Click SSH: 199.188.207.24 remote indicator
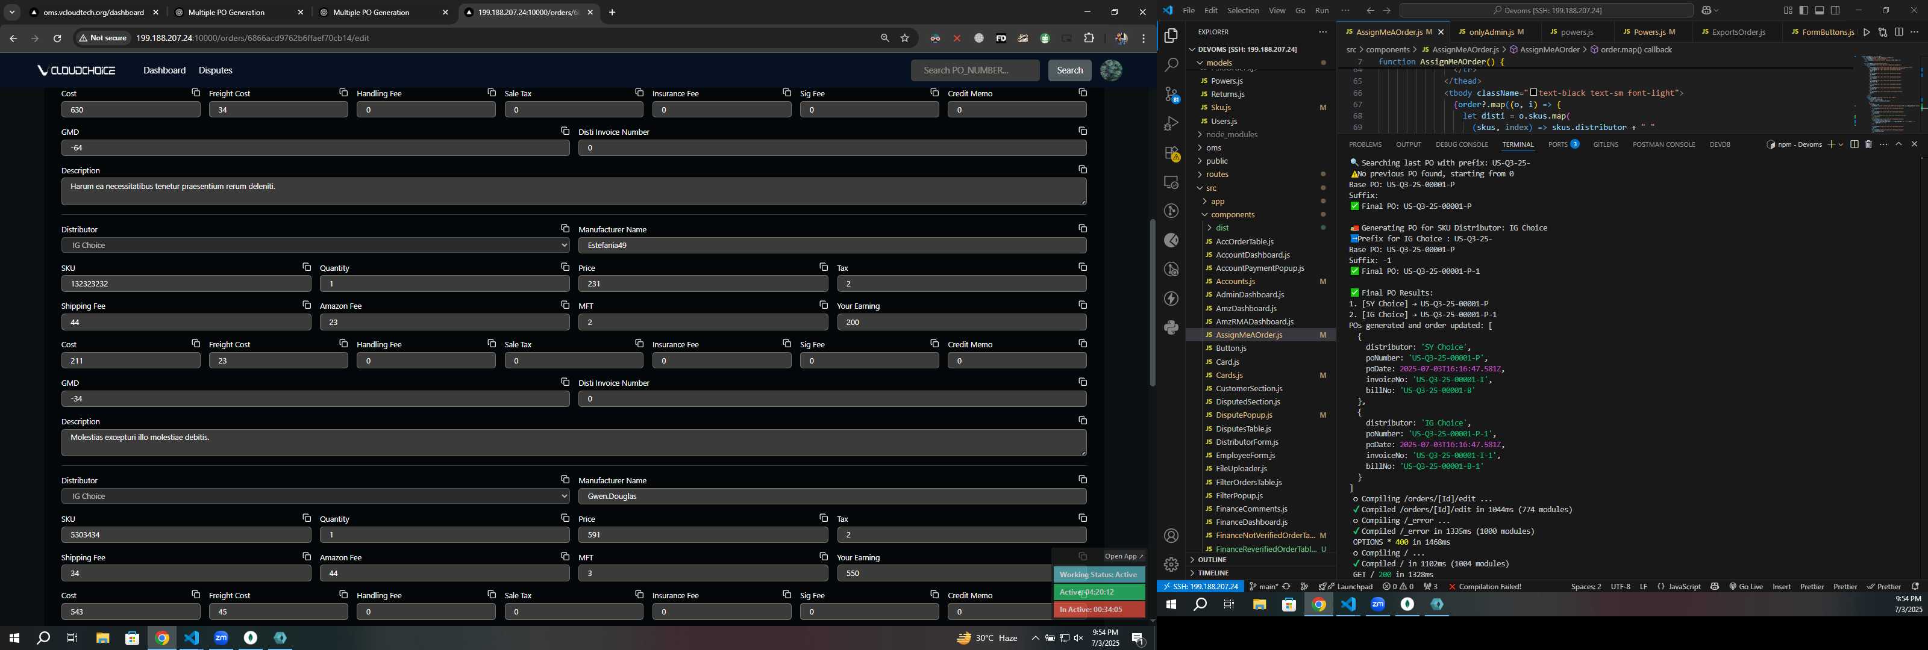Image resolution: width=1928 pixels, height=650 pixels. click(1200, 586)
